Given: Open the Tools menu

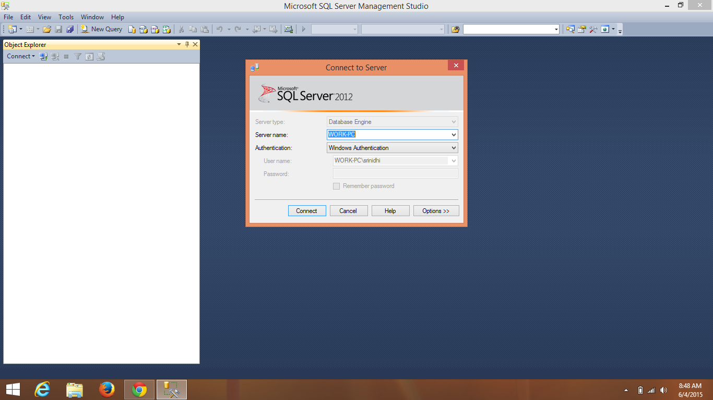Looking at the screenshot, I should [66, 17].
